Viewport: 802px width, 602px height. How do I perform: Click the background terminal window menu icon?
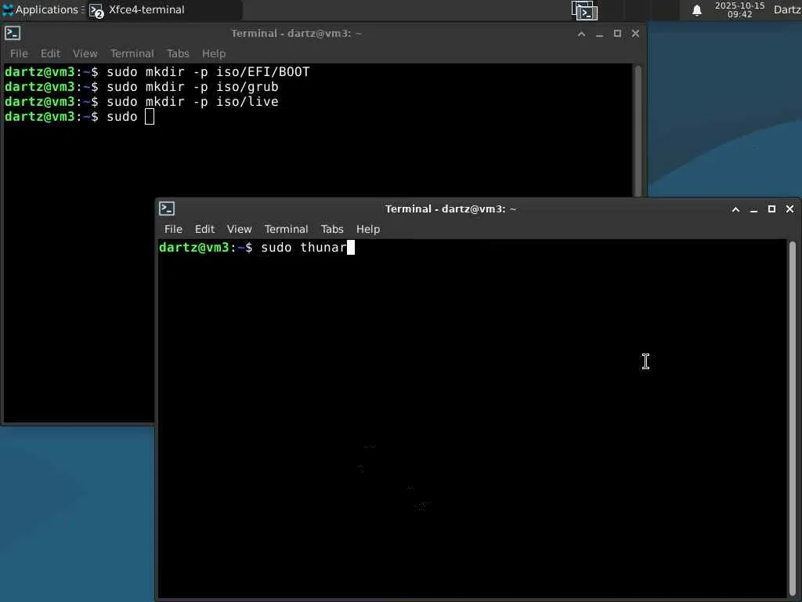(13, 33)
